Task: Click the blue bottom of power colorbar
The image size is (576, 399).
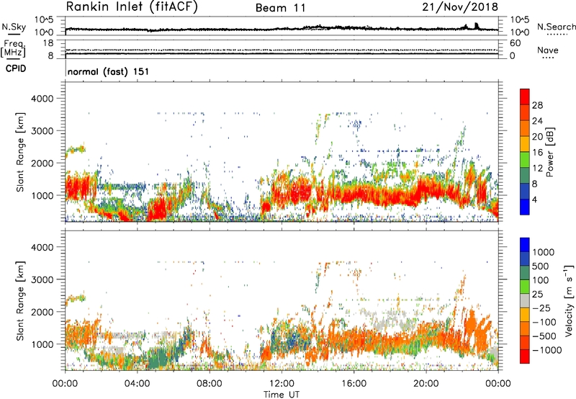Action: point(525,207)
